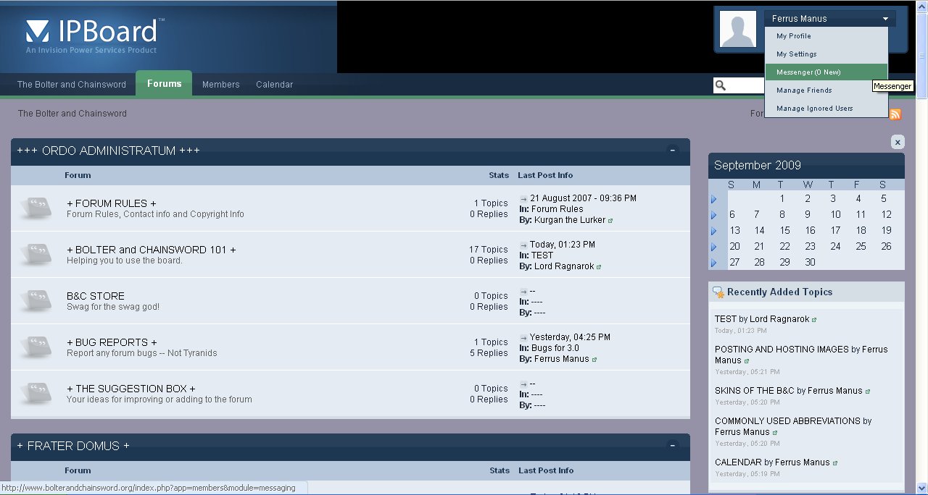This screenshot has height=495, width=928.
Task: Click the B&C STORE forum status icon
Action: click(35, 300)
